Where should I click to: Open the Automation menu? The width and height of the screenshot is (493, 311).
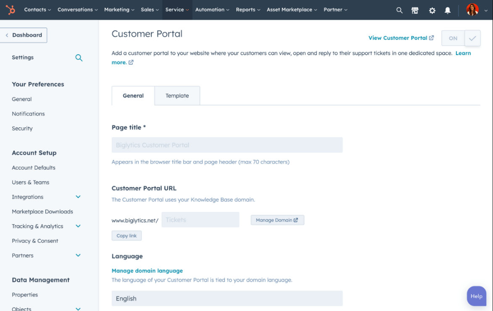click(212, 10)
